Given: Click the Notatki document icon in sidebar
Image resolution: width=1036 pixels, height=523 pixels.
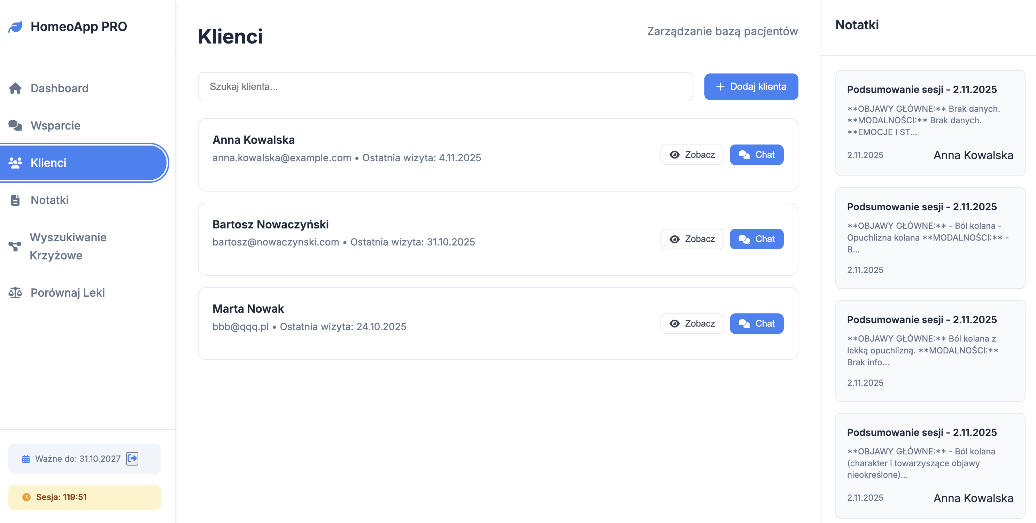Looking at the screenshot, I should (x=15, y=200).
